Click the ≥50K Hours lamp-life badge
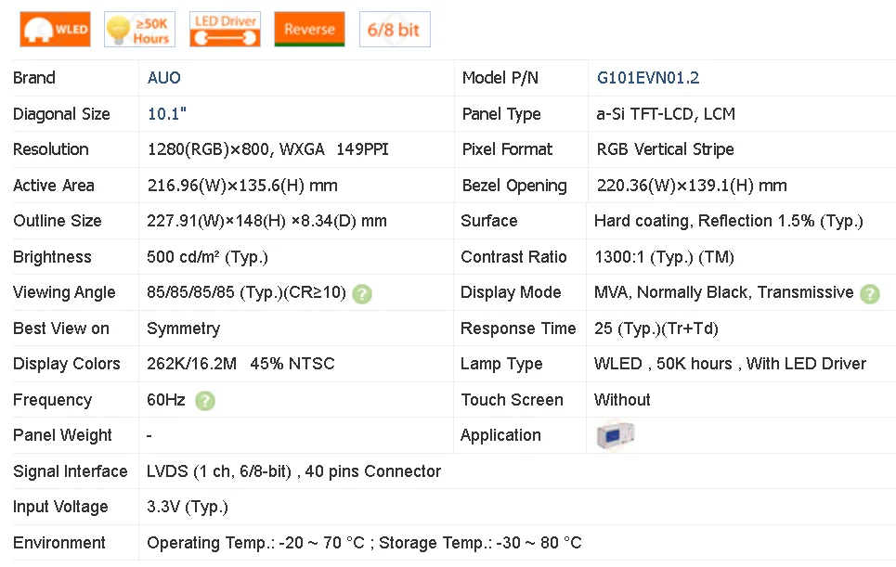 (x=139, y=29)
